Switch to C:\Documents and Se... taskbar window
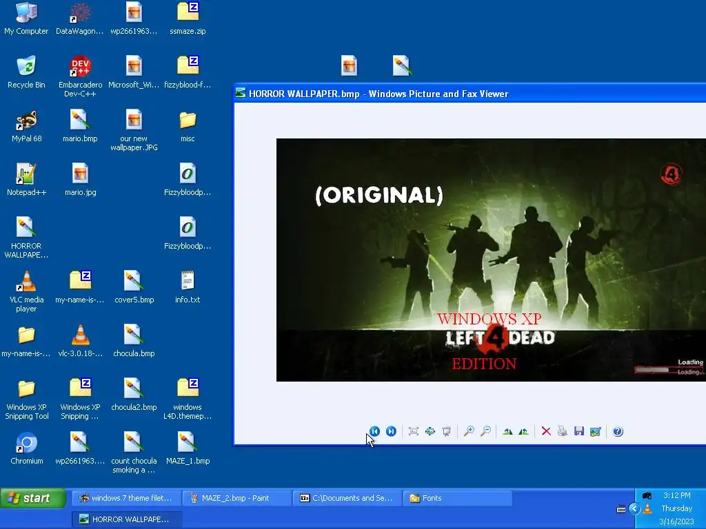The width and height of the screenshot is (706, 529). [x=347, y=498]
